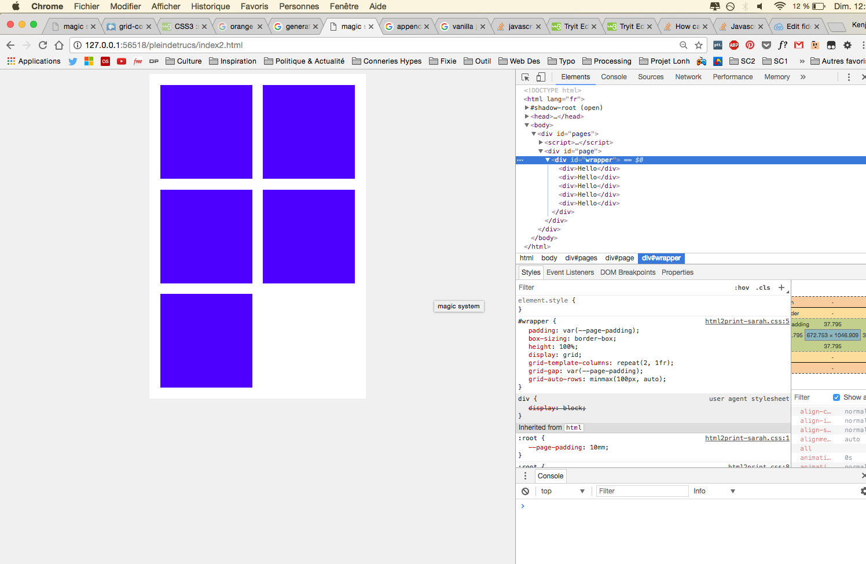Select body in the breadcrumb

tap(549, 259)
